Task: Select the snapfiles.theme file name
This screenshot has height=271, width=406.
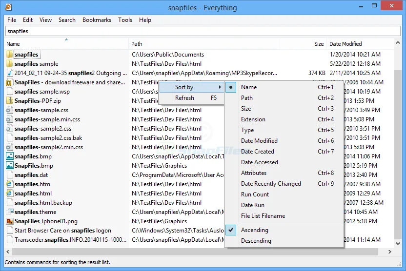Action: click(35, 212)
